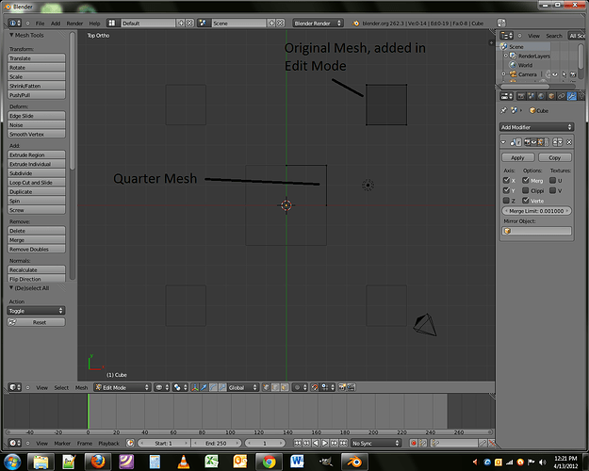
Task: Open the Edit Mode selector dropdown
Action: coord(123,387)
